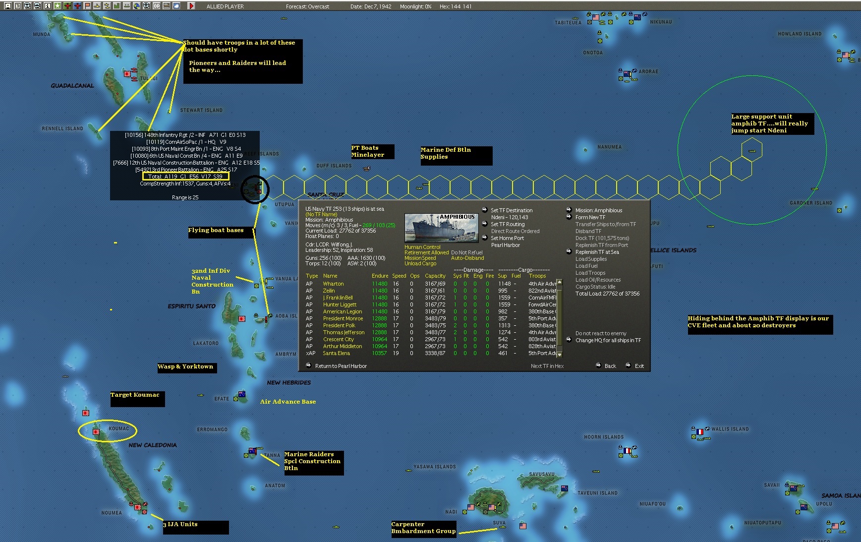The width and height of the screenshot is (861, 542).
Task: Click Next TF in Hex
Action: coord(547,366)
